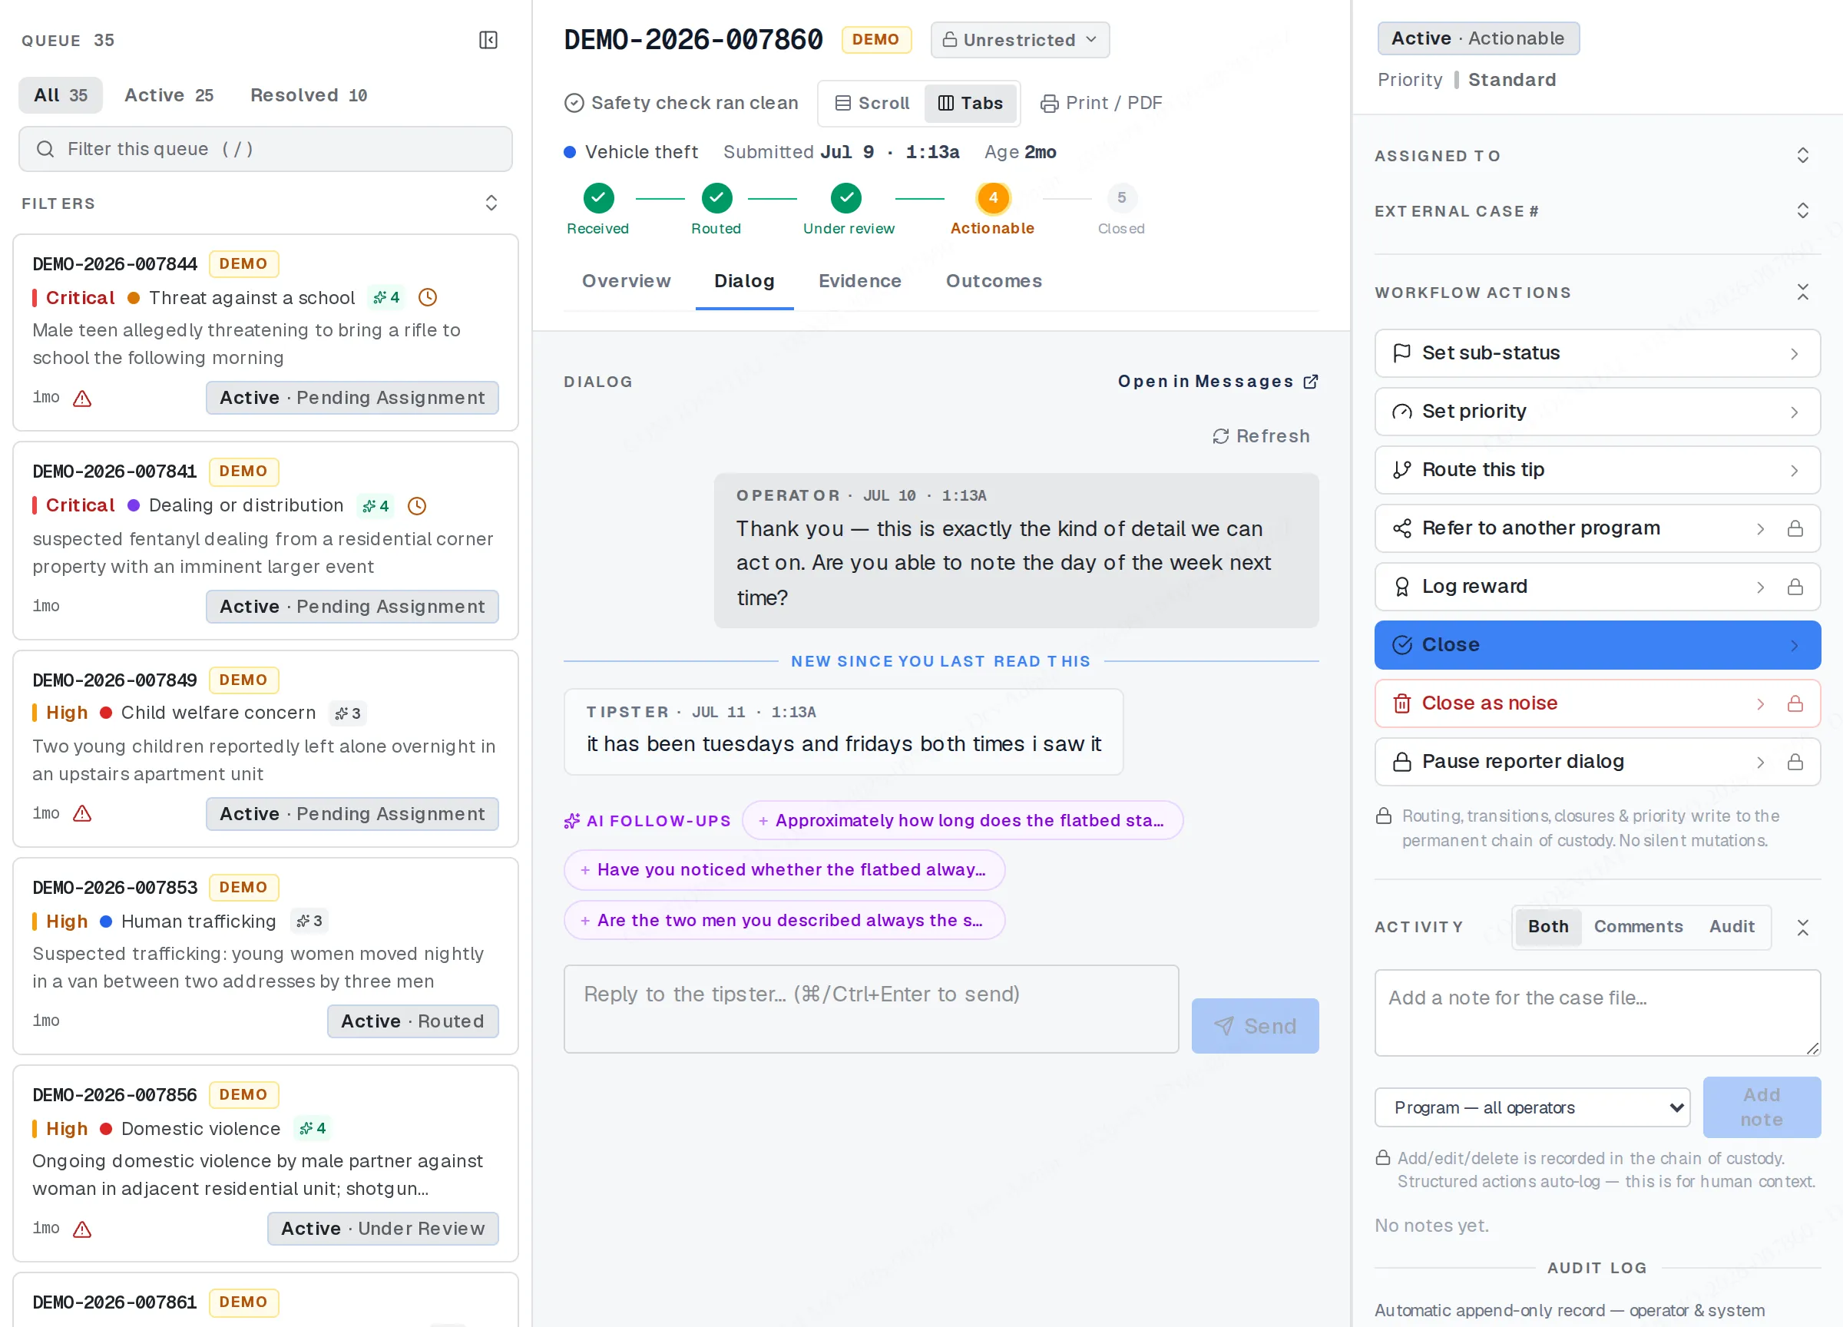Click the paper plane icon on Send

coord(1223,1026)
